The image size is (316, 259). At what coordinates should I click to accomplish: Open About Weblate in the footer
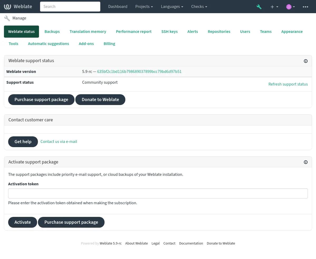[x=136, y=243]
